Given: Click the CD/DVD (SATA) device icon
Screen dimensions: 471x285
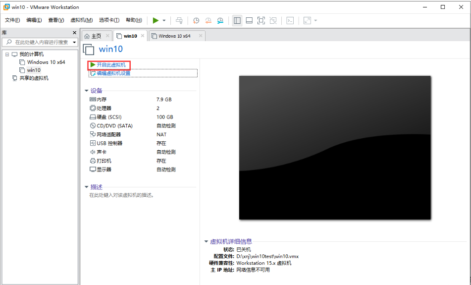Looking at the screenshot, I should [93, 126].
